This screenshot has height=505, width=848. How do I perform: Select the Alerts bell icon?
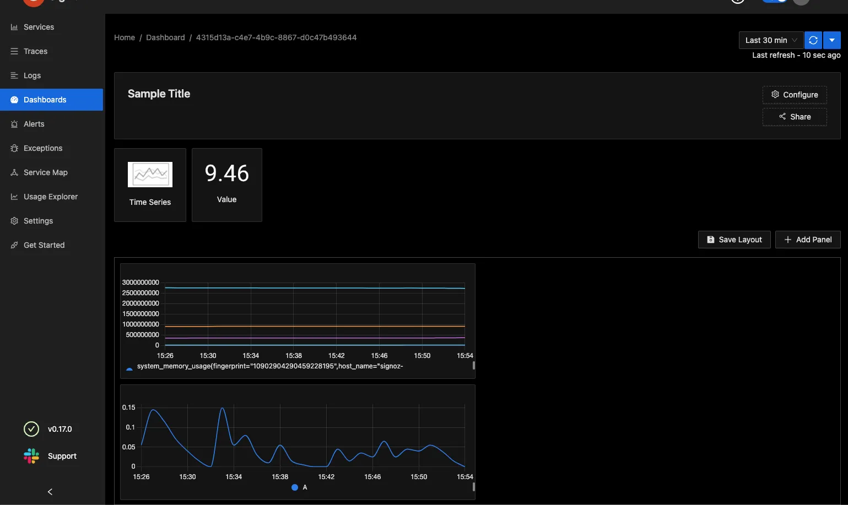coord(14,124)
